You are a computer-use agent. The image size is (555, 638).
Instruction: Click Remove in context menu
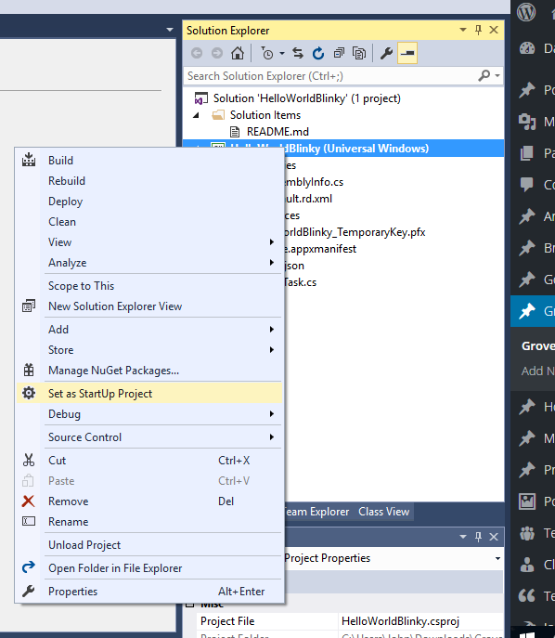pyautogui.click(x=148, y=501)
